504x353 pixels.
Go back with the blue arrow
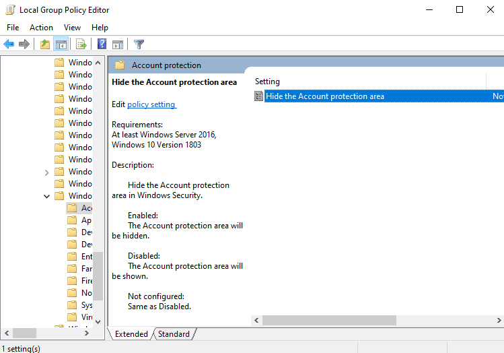[x=9, y=44]
